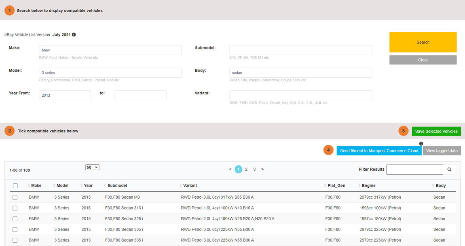This screenshot has height=246, width=465.
Task: Click into the Submodel input field
Action: (x=300, y=50)
